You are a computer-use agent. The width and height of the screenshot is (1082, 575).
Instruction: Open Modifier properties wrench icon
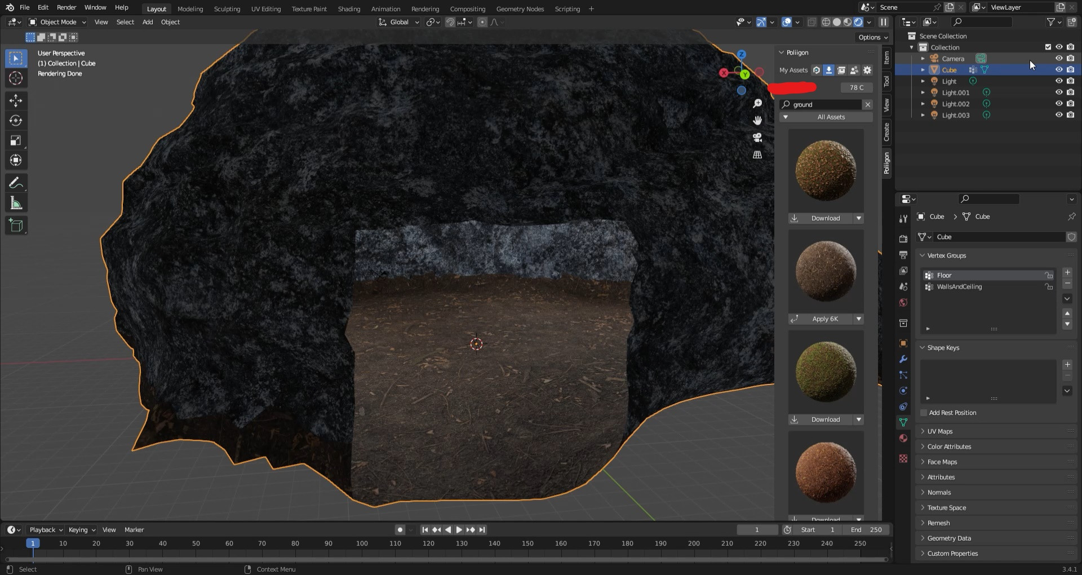click(903, 359)
